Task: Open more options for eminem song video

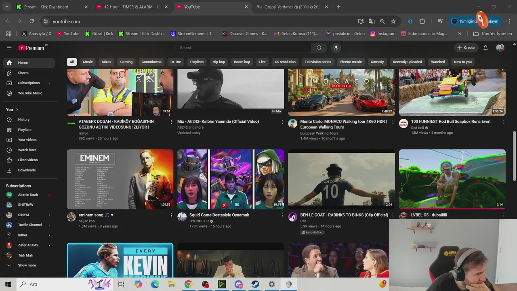Action: pyautogui.click(x=171, y=215)
